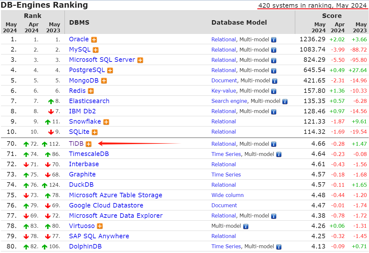Open the info icon in MongoDB's row

tap(275, 81)
